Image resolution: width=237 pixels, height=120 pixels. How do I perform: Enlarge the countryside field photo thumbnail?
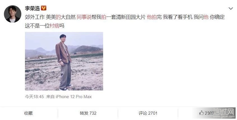[x=64, y=61]
